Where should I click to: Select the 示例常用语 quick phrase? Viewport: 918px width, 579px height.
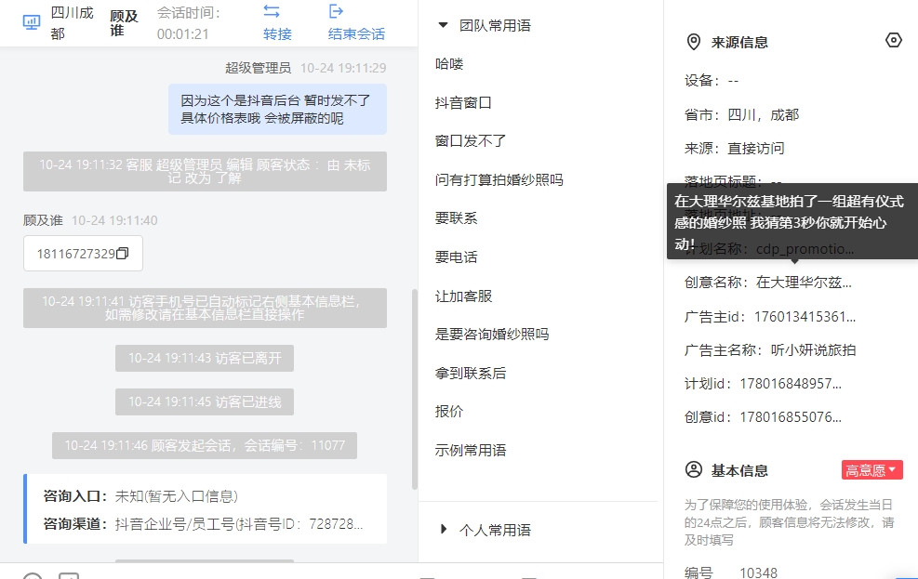click(x=470, y=451)
